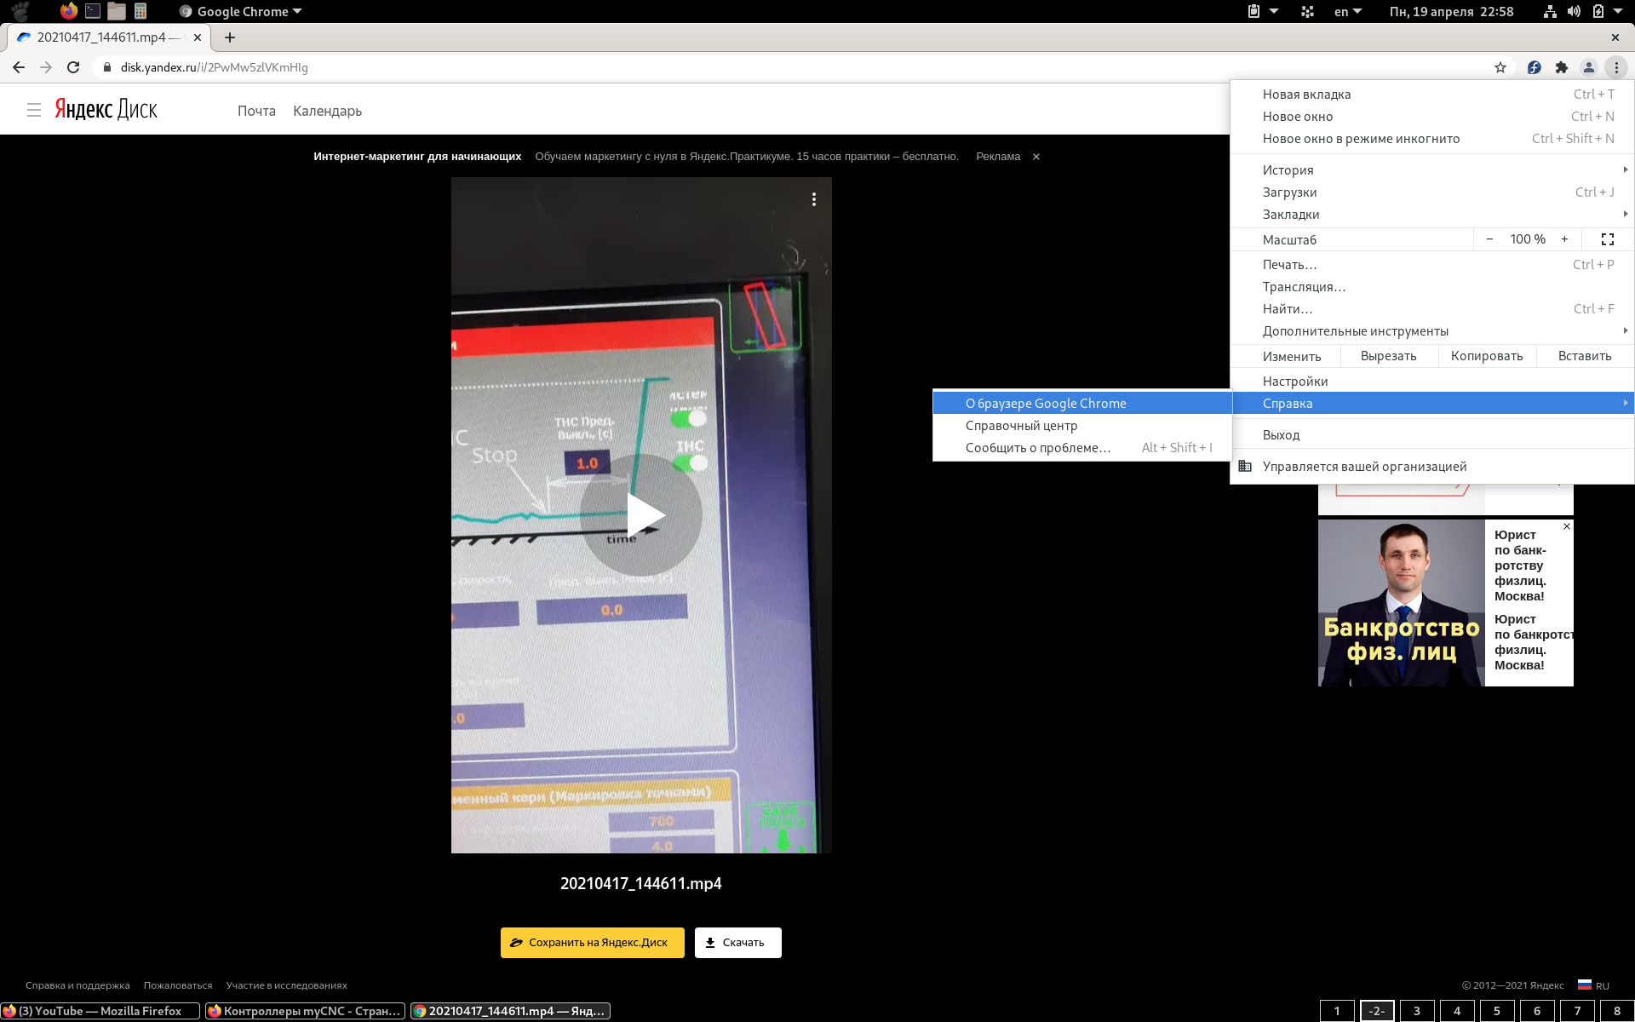This screenshot has width=1635, height=1022.
Task: Click Сохранить на Яндекс.Диск button
Action: (592, 943)
